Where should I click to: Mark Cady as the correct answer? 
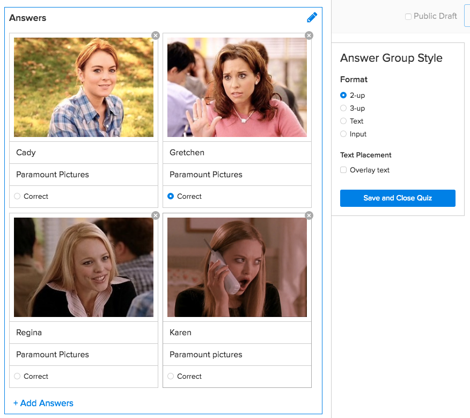click(x=17, y=196)
